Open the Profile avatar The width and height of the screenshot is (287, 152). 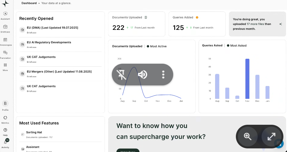(x=5, y=103)
